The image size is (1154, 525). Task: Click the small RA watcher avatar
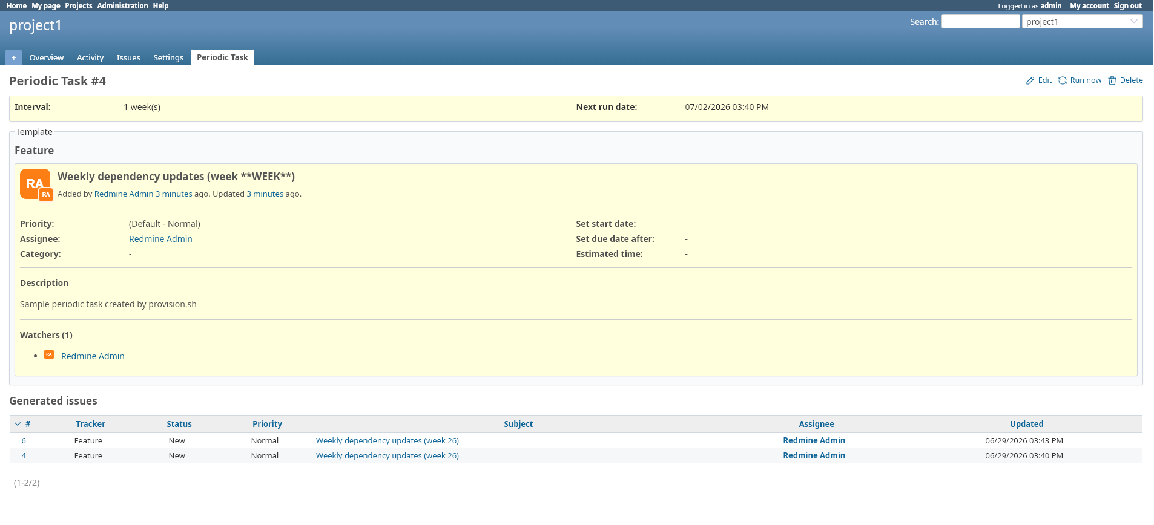49,355
